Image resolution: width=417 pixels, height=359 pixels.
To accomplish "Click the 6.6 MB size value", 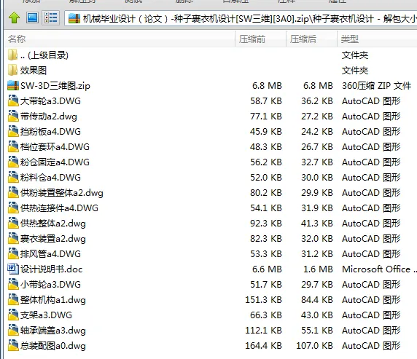I will coord(267,269).
